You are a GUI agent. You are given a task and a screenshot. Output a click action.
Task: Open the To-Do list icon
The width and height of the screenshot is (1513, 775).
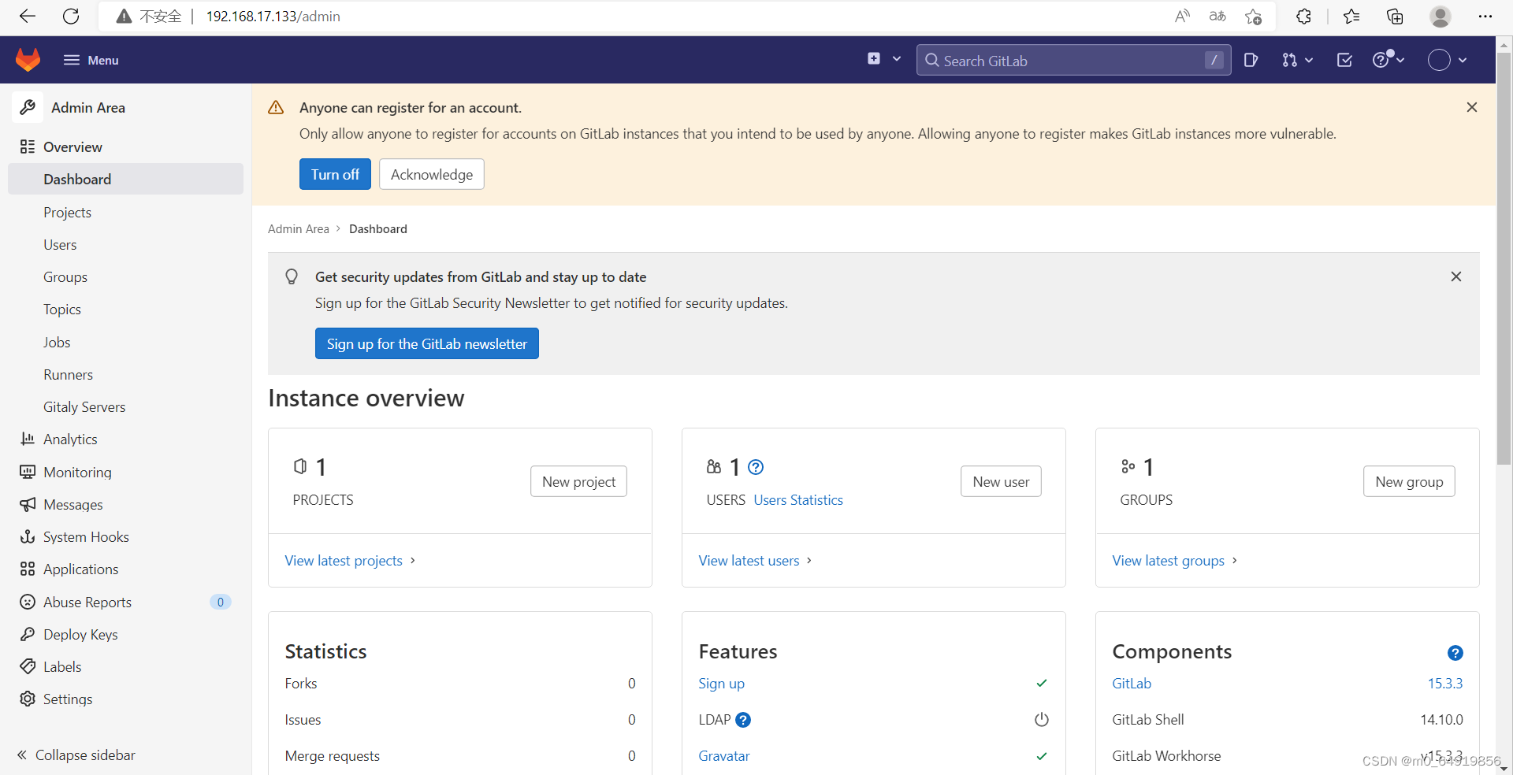[x=1345, y=60]
